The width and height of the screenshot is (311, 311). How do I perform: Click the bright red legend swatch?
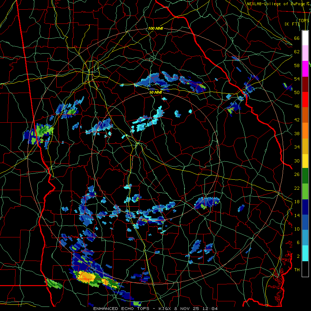[x=305, y=100]
